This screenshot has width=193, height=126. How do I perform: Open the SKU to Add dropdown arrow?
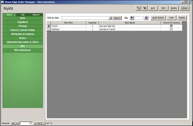point(110,18)
